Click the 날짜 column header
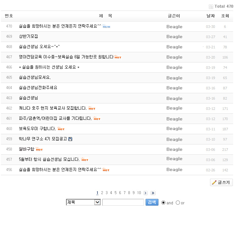This screenshot has width=237, height=229. (211, 16)
